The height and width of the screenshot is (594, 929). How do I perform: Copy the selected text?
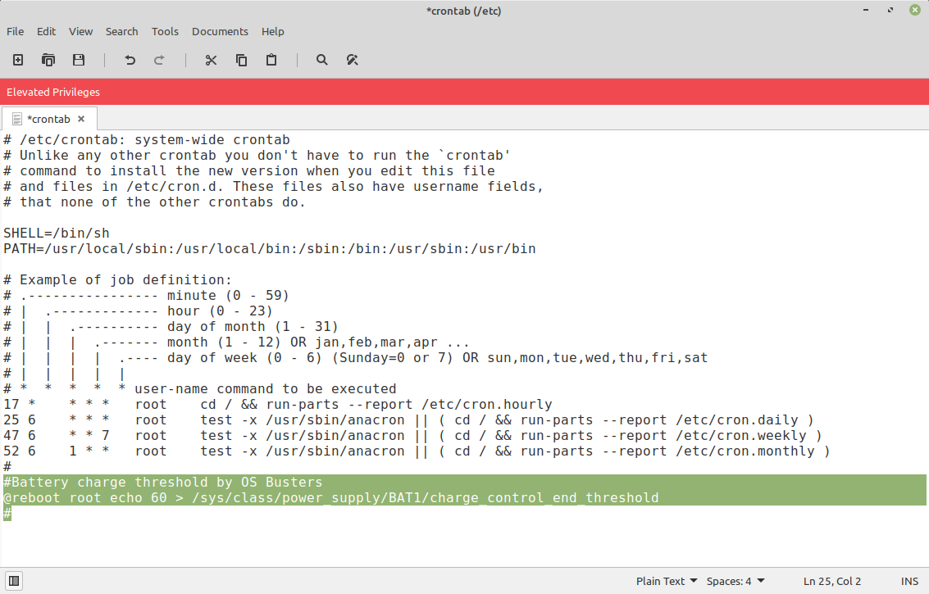(x=241, y=60)
